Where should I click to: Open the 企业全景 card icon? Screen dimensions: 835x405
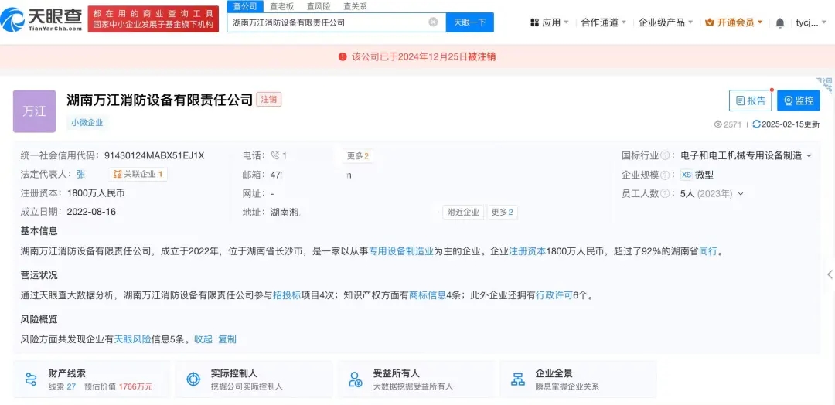coord(517,379)
